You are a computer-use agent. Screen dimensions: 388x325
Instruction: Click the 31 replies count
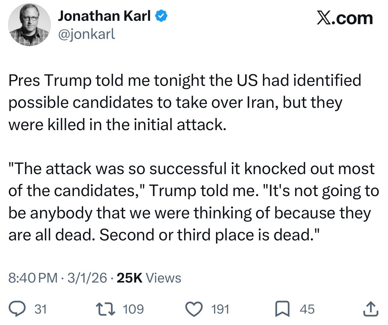(x=41, y=309)
